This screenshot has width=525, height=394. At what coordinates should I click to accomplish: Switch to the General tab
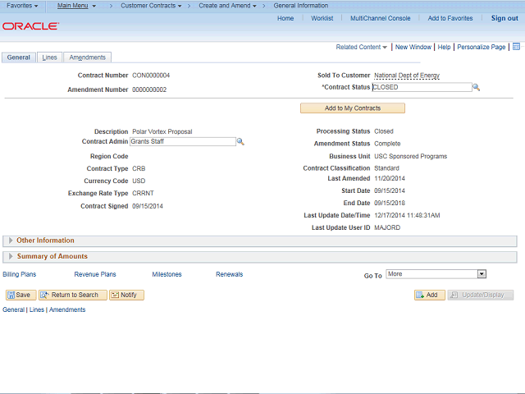point(19,57)
